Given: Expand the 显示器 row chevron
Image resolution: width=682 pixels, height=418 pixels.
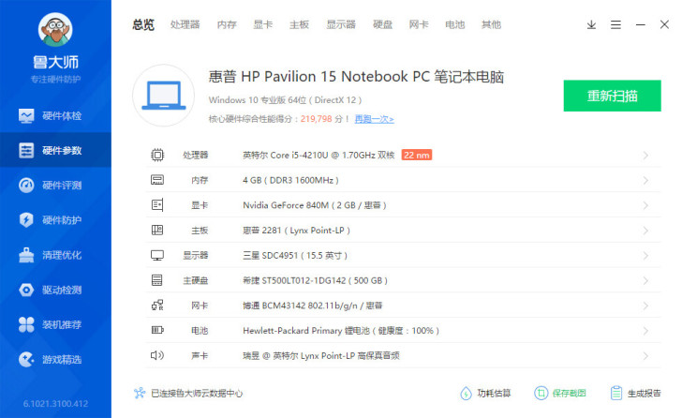Looking at the screenshot, I should click(x=645, y=256).
